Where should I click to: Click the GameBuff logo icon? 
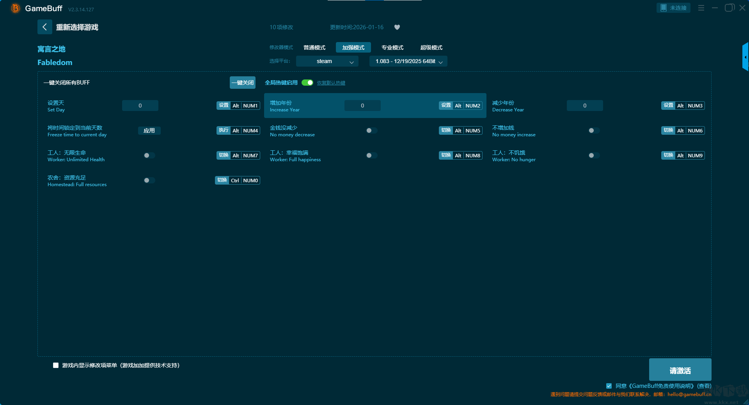coord(15,8)
